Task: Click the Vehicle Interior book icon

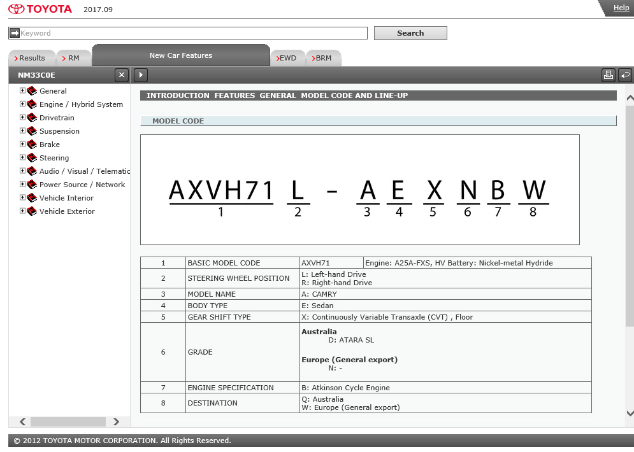Action: pos(32,197)
